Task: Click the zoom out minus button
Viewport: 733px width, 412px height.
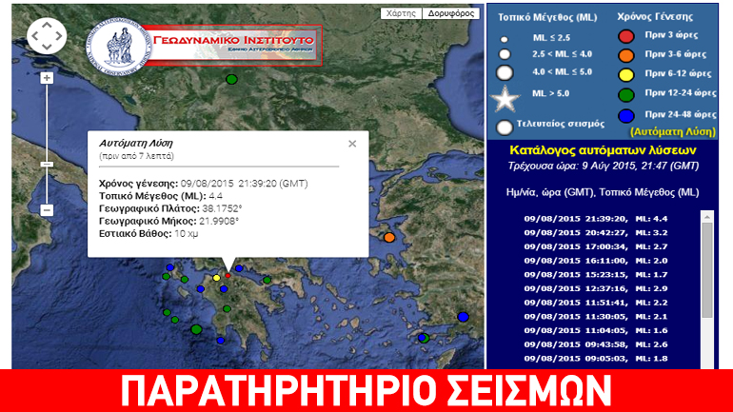Action: [47, 210]
